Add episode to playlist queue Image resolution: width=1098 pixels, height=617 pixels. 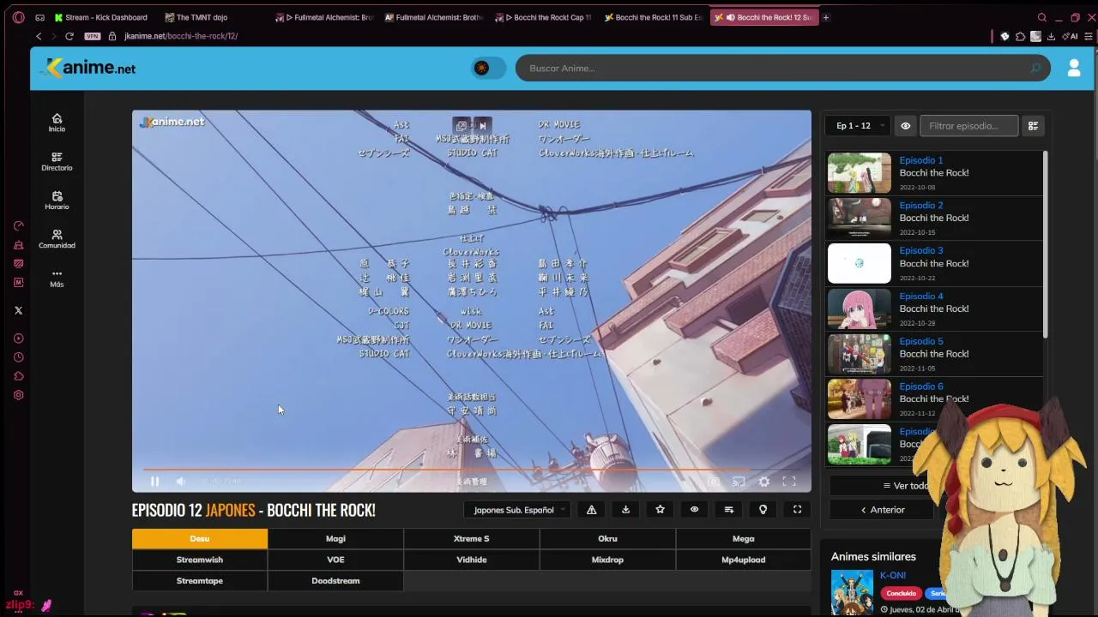(x=728, y=510)
